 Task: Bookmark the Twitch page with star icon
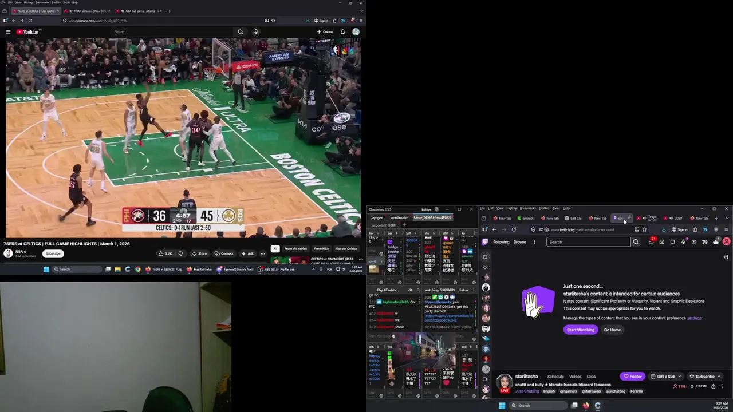click(x=645, y=229)
